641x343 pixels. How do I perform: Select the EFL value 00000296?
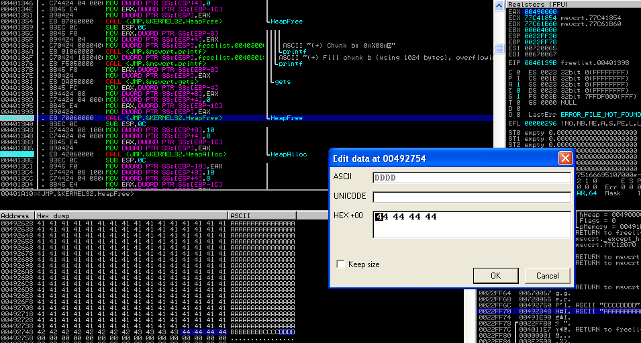point(540,124)
